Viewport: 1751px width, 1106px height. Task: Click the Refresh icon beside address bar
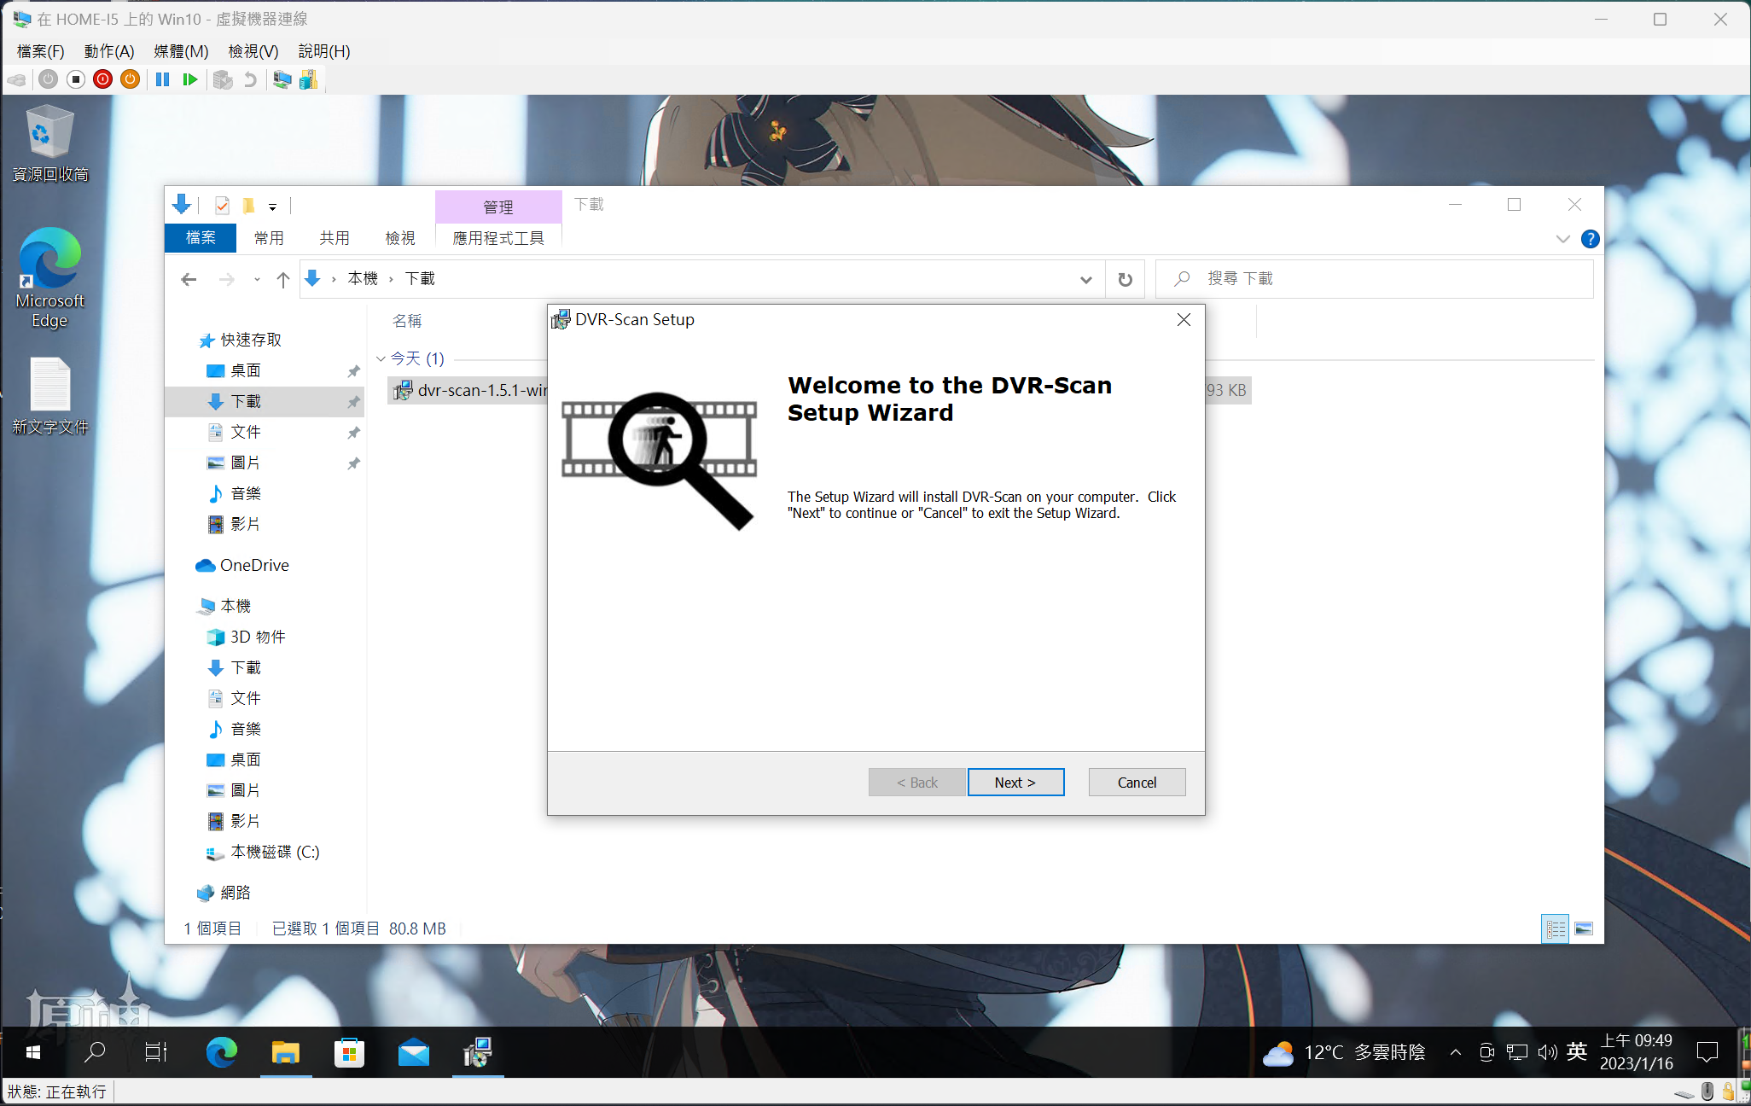pyautogui.click(x=1125, y=279)
